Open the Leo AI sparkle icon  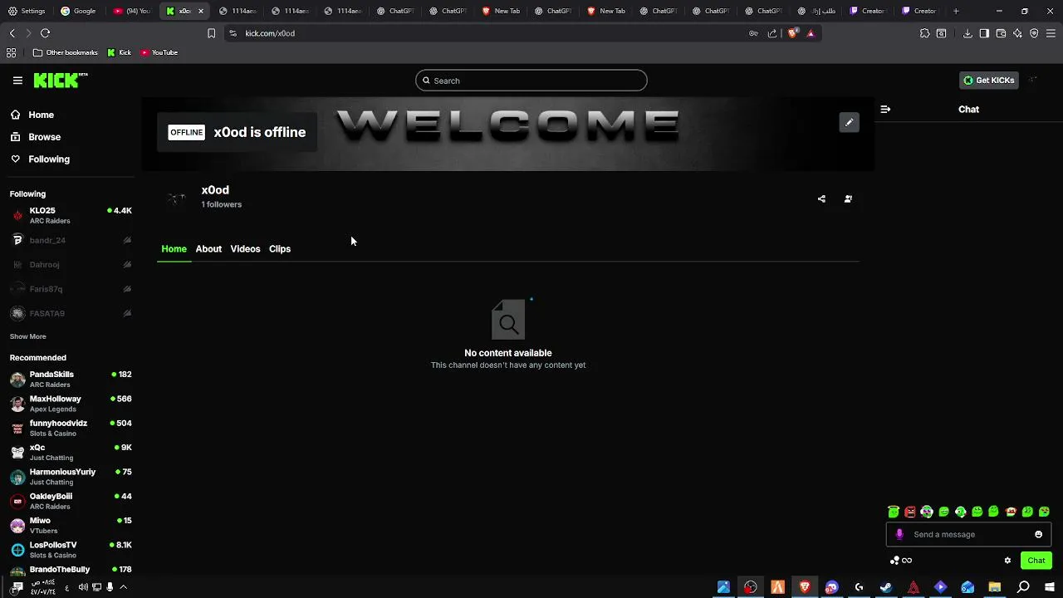(x=1017, y=33)
